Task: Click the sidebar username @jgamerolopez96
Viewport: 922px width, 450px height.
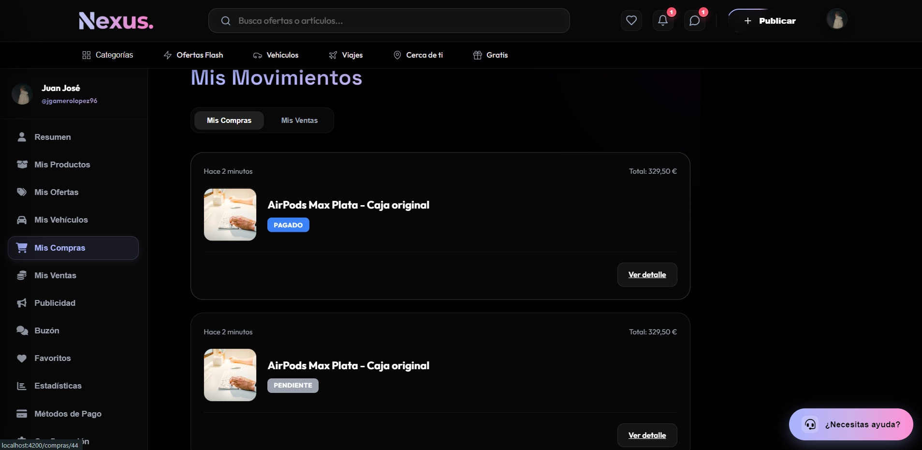Action: [x=69, y=101]
